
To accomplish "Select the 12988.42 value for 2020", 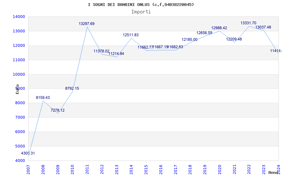I will 219,28.
